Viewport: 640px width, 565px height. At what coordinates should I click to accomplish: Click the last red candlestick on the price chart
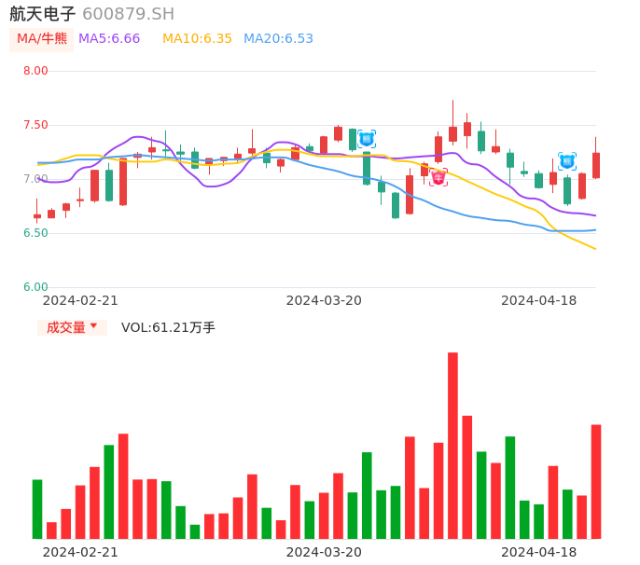(596, 165)
